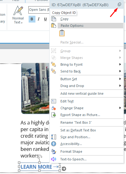
Task: Expand the Drag and Drop submenu arrow
Action: pyautogui.click(x=120, y=86)
